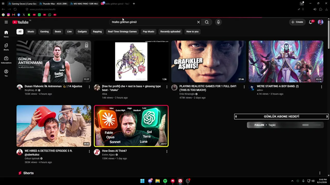This screenshot has height=185, width=330.
Task: Open the Gmail bookmark icon
Action: click(13, 15)
